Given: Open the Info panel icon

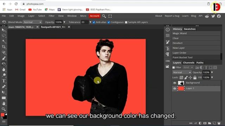Looking at the screenshot, I should (x=168, y=29).
